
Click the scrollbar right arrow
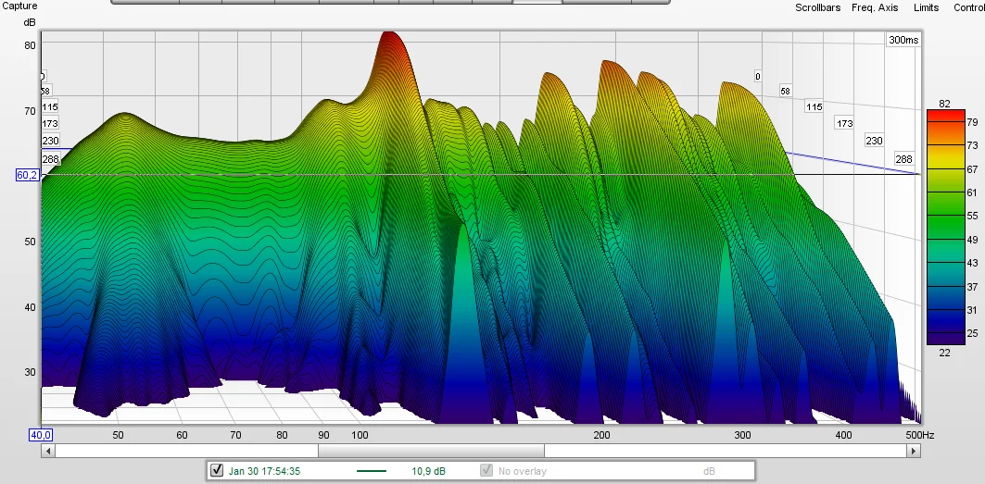click(914, 451)
